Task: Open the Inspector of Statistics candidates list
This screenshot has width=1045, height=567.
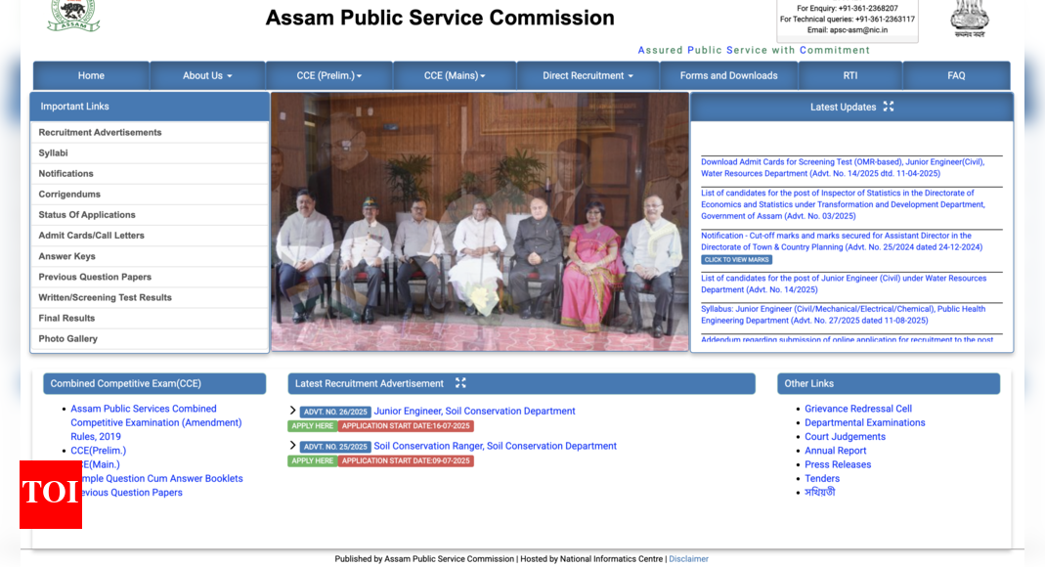Action: tap(843, 204)
